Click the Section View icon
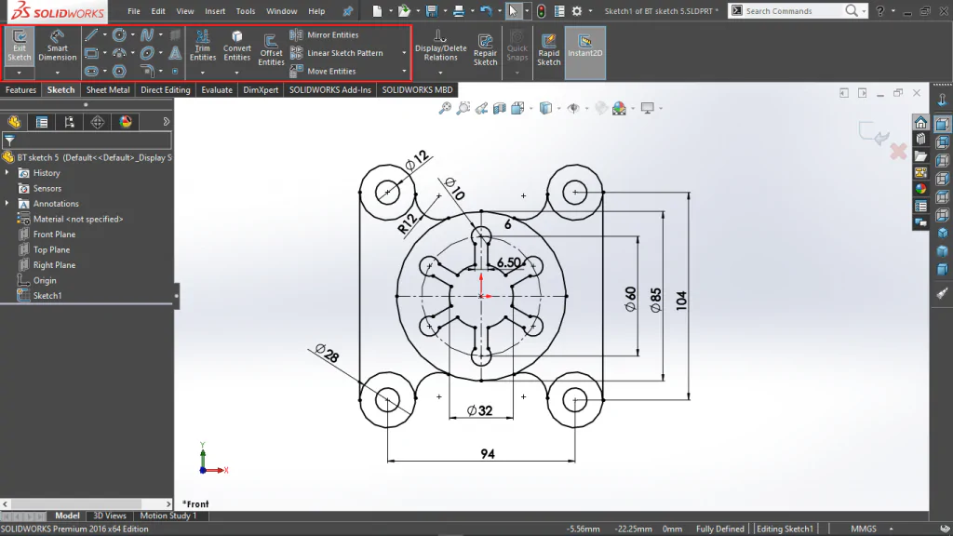The image size is (953, 536). coord(500,108)
